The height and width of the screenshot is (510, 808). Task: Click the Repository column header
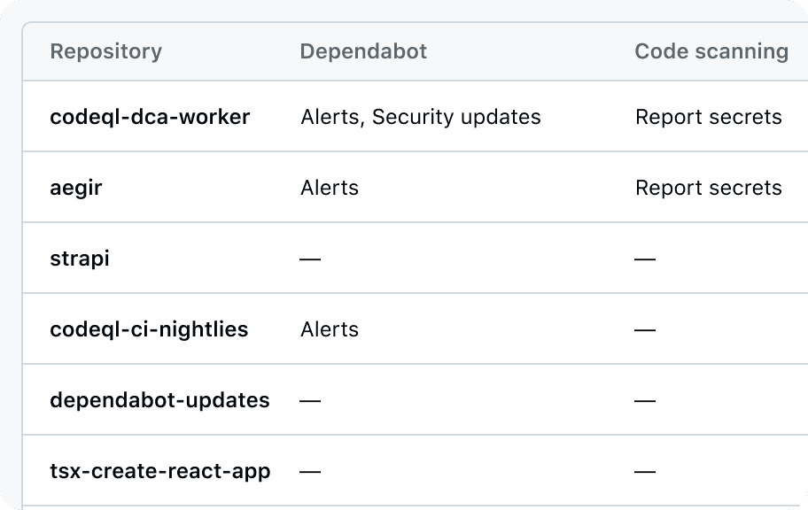pyautogui.click(x=105, y=51)
